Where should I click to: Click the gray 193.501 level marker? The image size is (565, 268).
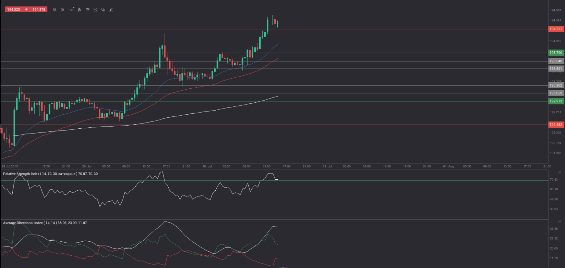click(556, 69)
